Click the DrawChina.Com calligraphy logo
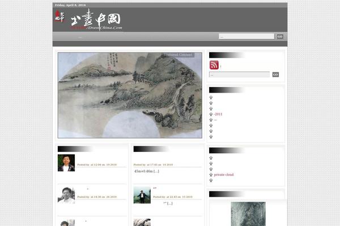The image size is (340, 226). coord(96,20)
